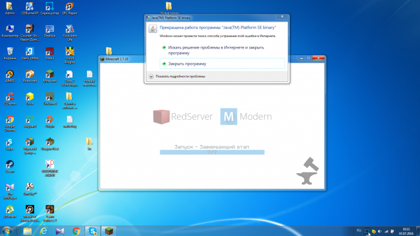
Task: Switch to Skype in the taskbar
Action: [92, 231]
